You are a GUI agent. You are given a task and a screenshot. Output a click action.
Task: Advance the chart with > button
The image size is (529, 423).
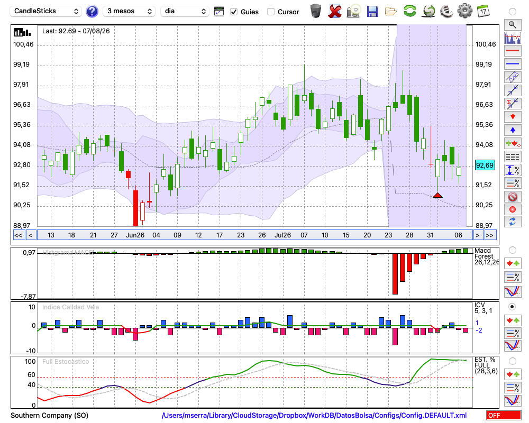pos(477,235)
